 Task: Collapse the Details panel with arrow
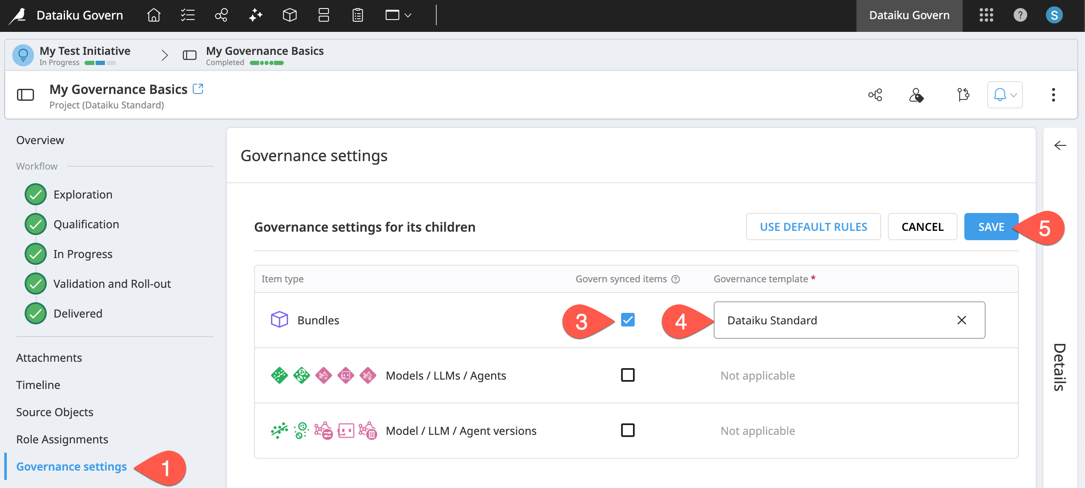point(1060,145)
